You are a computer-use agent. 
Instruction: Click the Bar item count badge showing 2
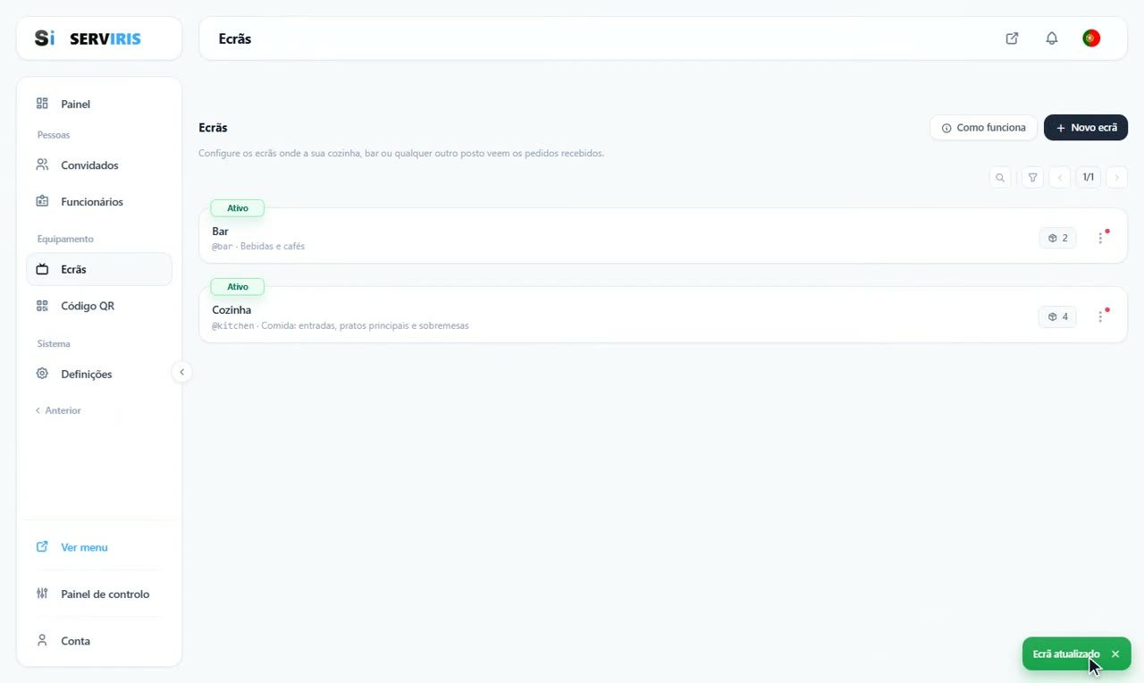[x=1058, y=238]
